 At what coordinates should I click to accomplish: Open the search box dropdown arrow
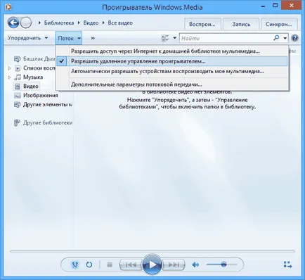pos(285,38)
